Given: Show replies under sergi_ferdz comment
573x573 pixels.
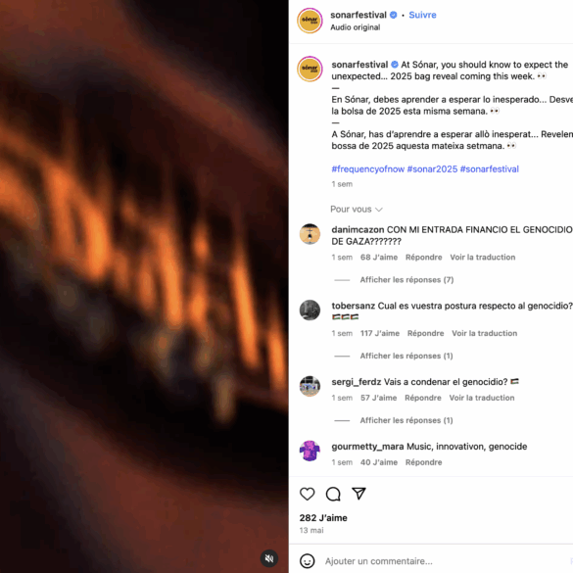Looking at the screenshot, I should tap(406, 420).
